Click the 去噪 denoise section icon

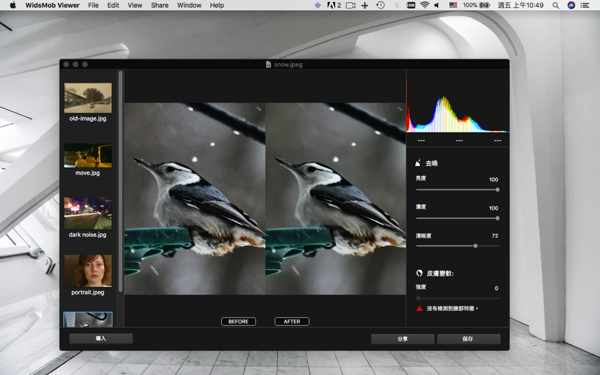pyautogui.click(x=418, y=163)
